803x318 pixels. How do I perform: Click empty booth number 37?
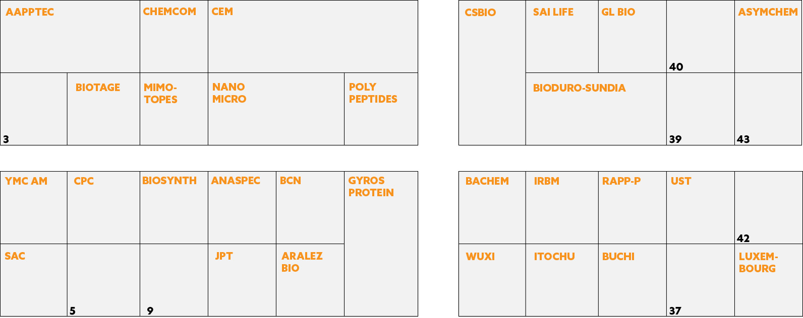(x=701, y=280)
